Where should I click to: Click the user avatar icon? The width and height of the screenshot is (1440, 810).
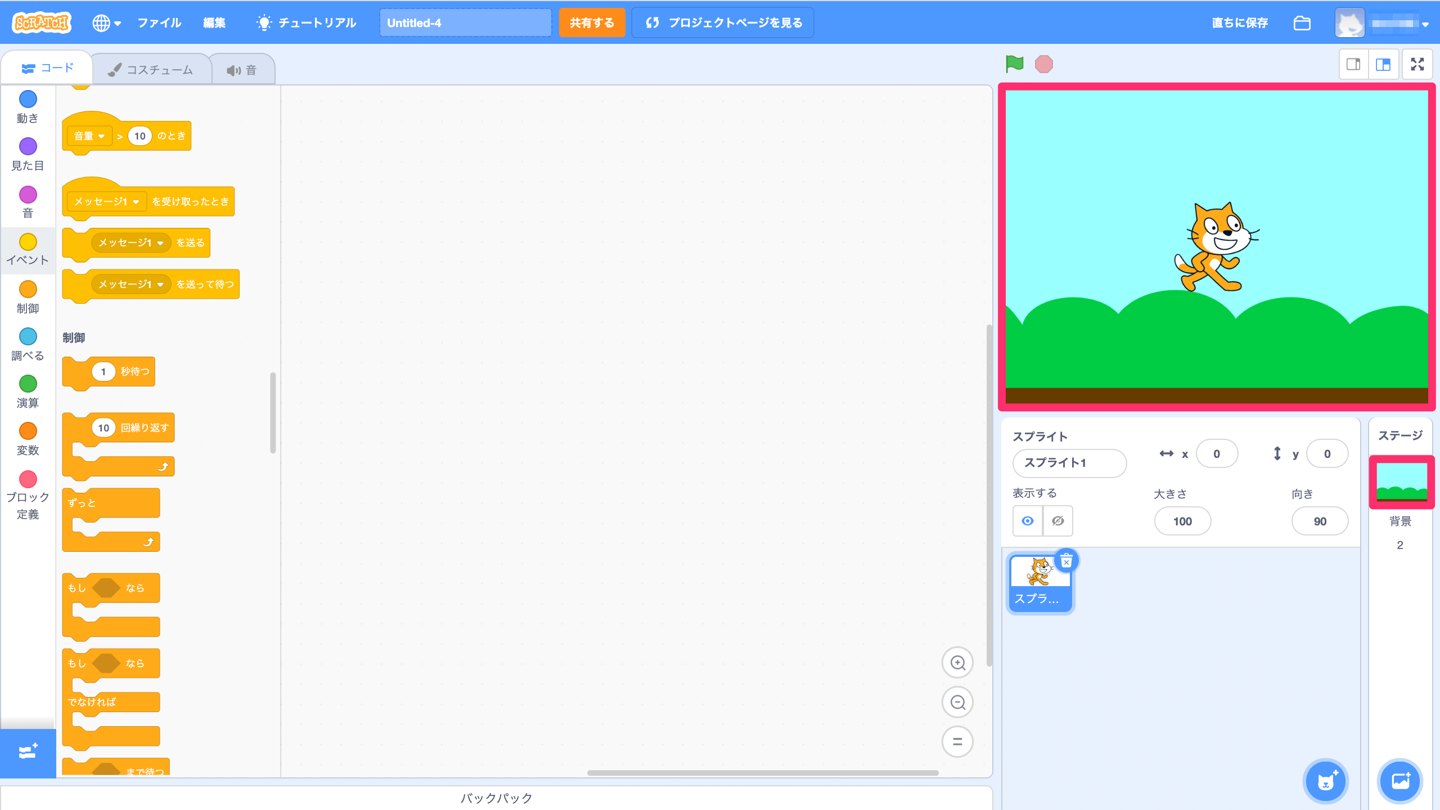point(1349,23)
